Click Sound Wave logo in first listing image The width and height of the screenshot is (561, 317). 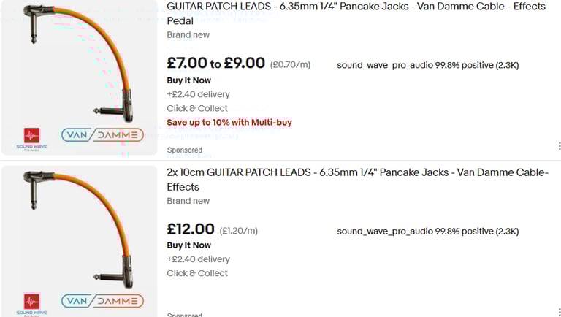pos(31,138)
